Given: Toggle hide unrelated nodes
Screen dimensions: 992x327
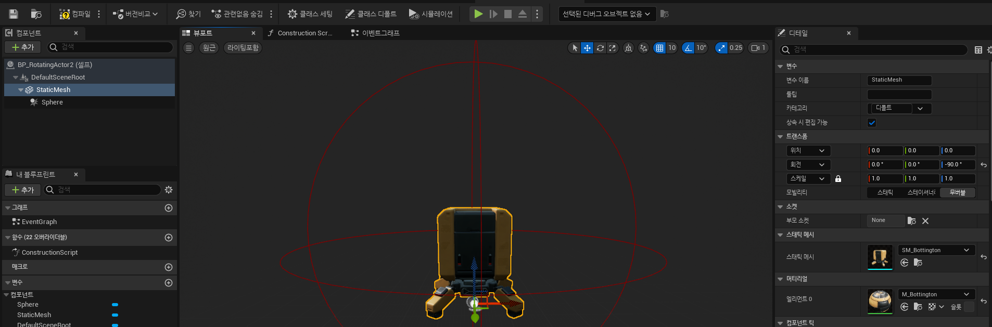Looking at the screenshot, I should 237,14.
